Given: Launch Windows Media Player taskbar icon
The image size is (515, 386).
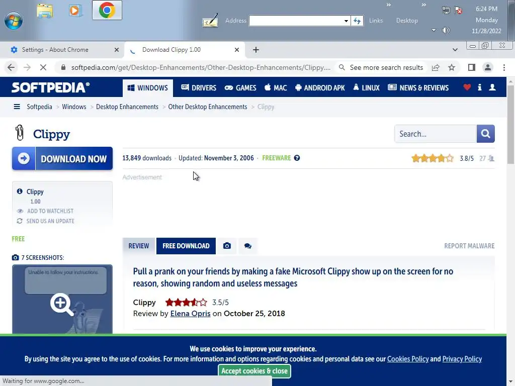Looking at the screenshot, I should pyautogui.click(x=75, y=11).
